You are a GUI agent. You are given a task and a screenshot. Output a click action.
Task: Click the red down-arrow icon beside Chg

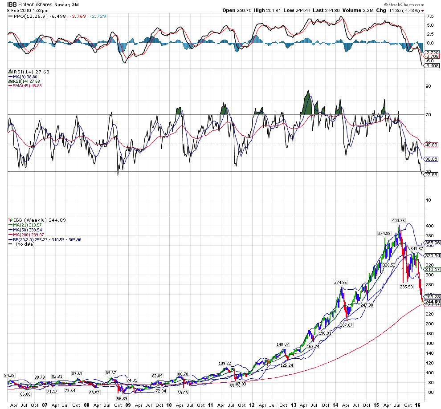422,11
